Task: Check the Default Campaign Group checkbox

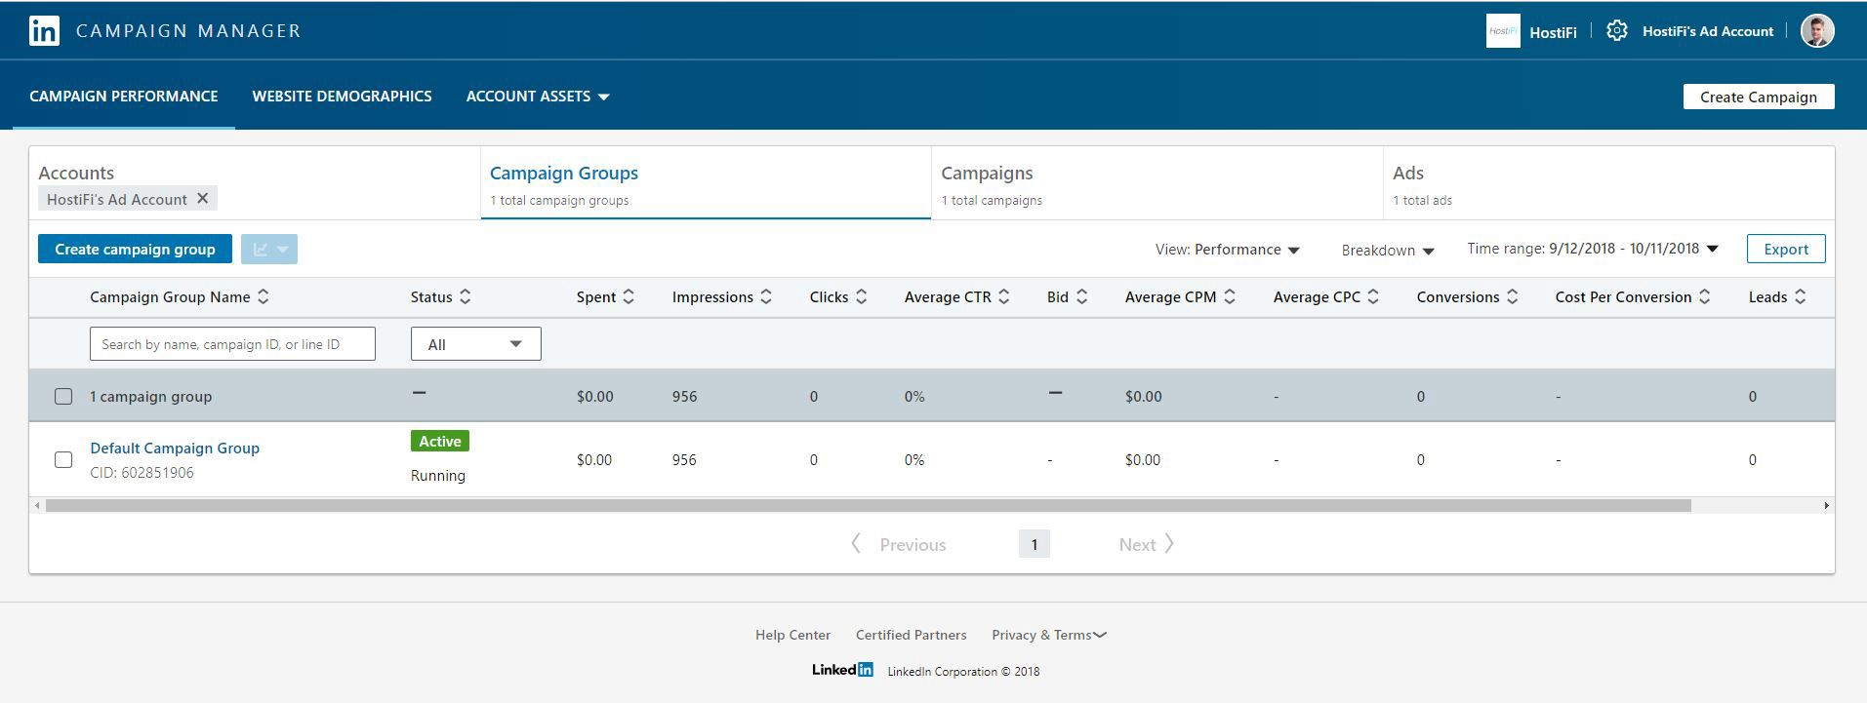Action: [63, 459]
